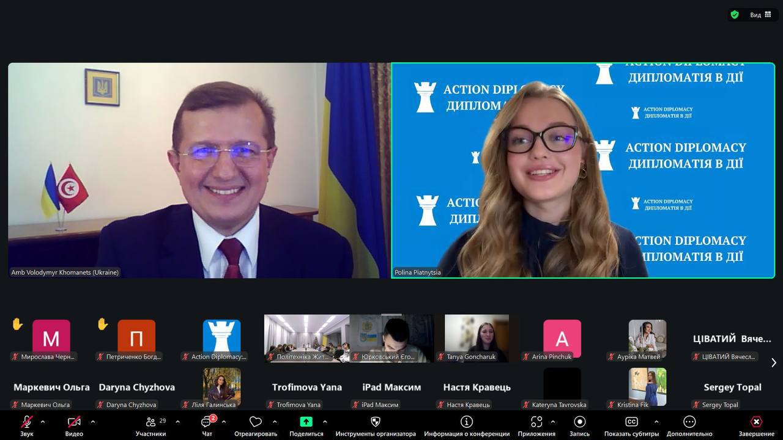Open the Participants (Участники) panel

coord(150,423)
